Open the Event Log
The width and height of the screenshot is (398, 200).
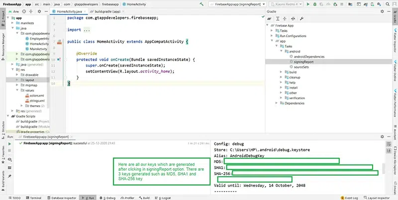point(349,198)
